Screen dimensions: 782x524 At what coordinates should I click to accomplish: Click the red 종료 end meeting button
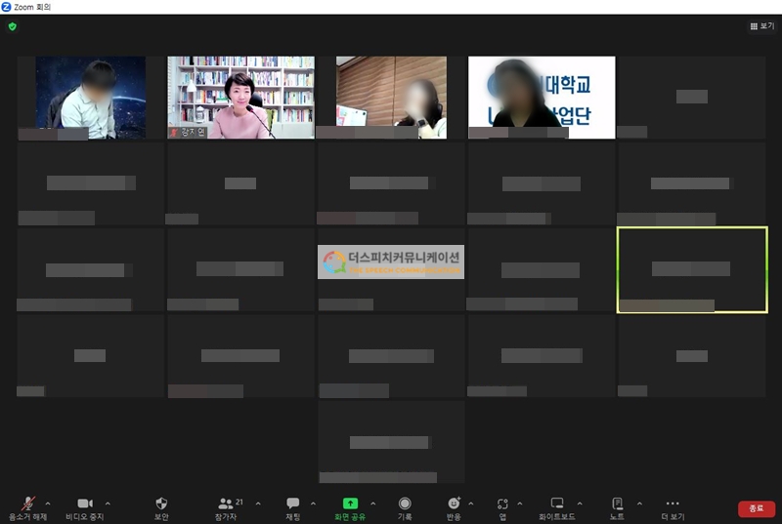pyautogui.click(x=756, y=508)
